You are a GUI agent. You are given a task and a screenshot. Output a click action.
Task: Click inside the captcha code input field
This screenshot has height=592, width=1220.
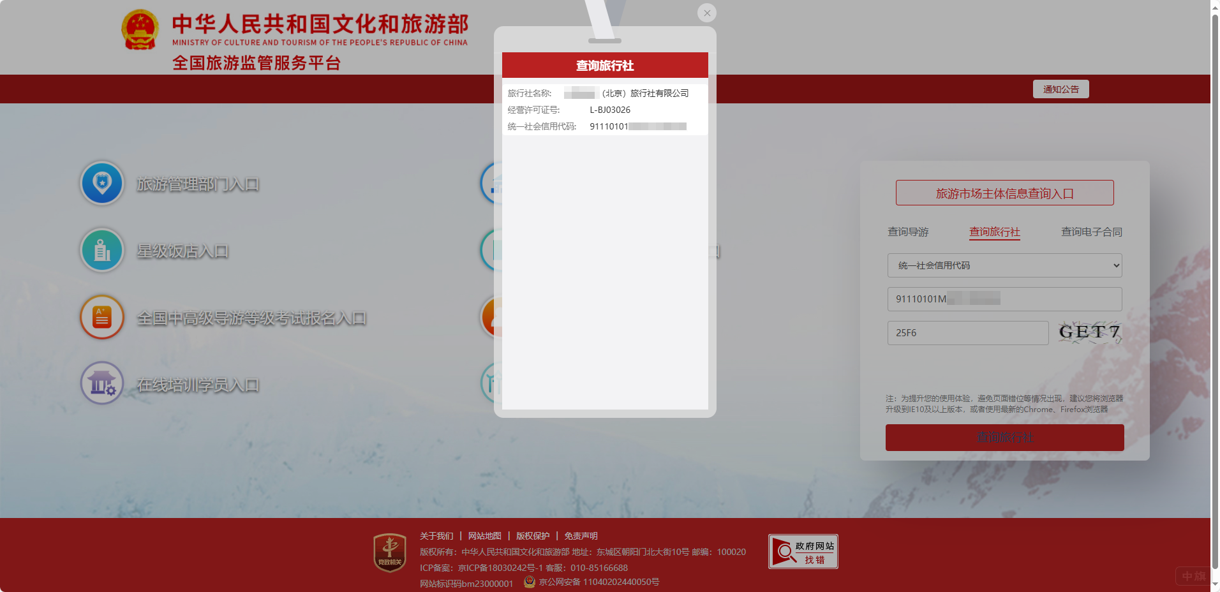[x=967, y=332]
